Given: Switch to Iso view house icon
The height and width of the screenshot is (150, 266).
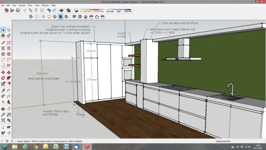Looking at the screenshot, I should pos(74,17).
